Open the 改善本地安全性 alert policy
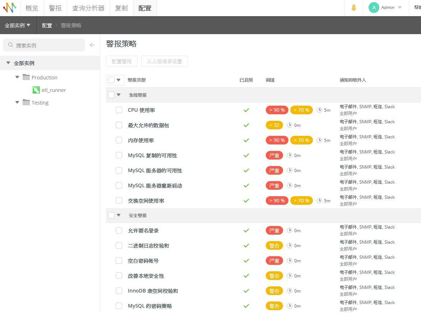421x313 pixels. click(x=146, y=276)
